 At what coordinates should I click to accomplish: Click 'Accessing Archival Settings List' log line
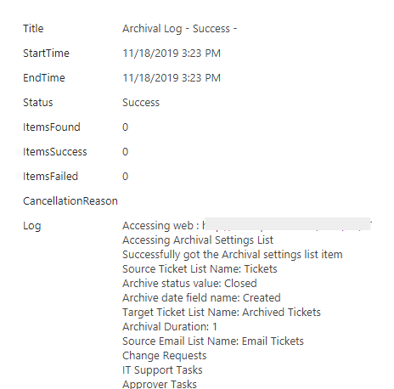pos(198,240)
